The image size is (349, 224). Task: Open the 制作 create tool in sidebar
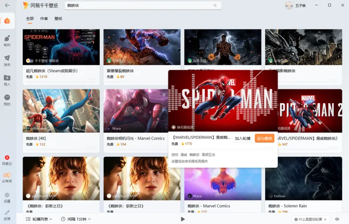point(7,41)
